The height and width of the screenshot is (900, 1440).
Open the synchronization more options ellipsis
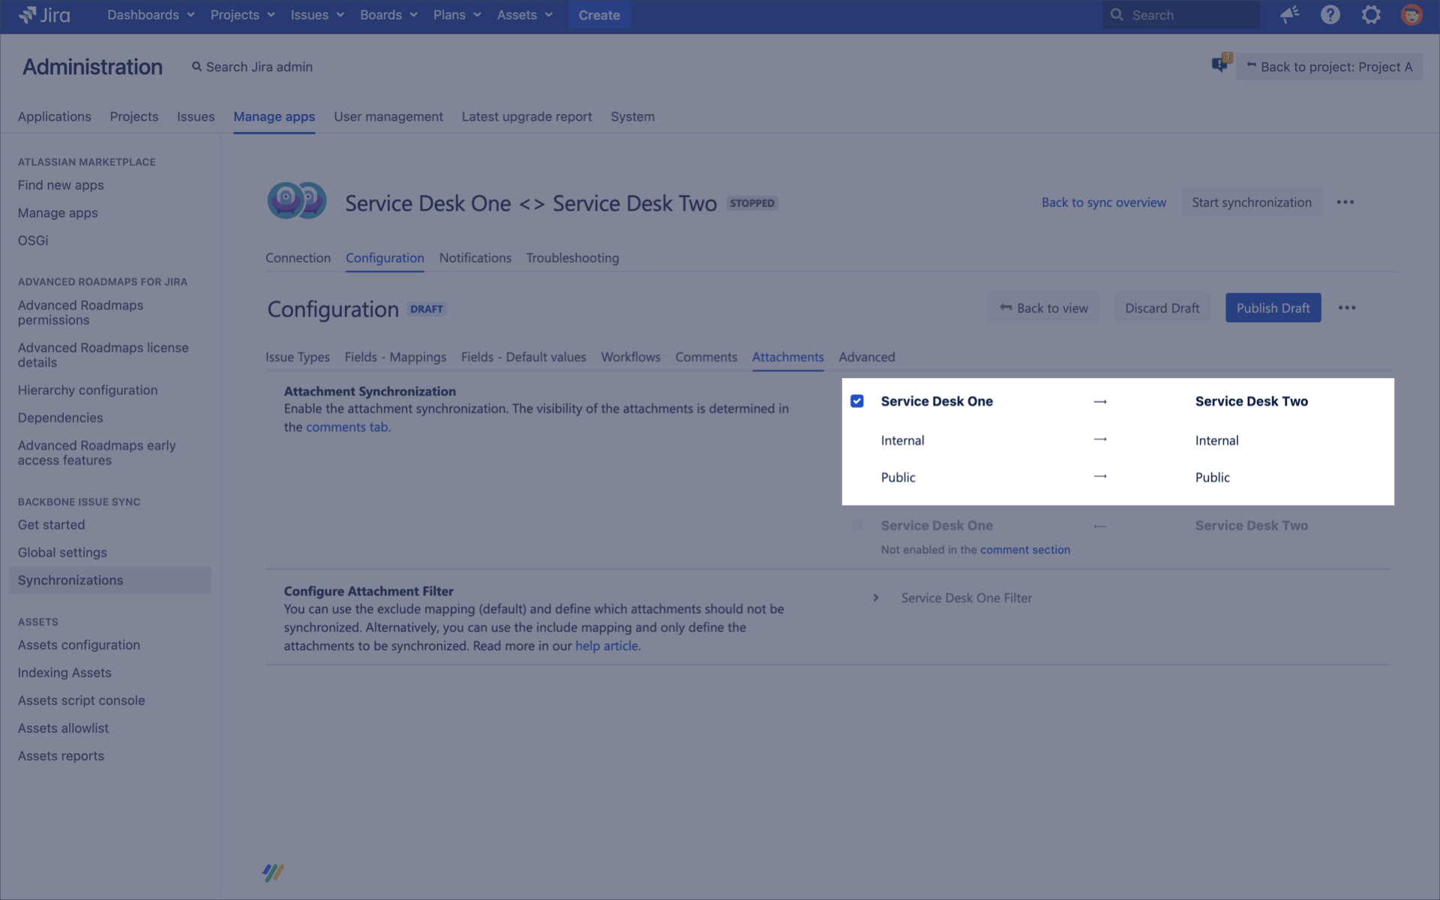[1345, 202]
